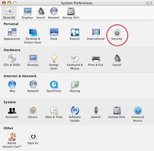The width and height of the screenshot is (154, 151).
Task: Open Network from the top toolbar
Action: pos(54,13)
